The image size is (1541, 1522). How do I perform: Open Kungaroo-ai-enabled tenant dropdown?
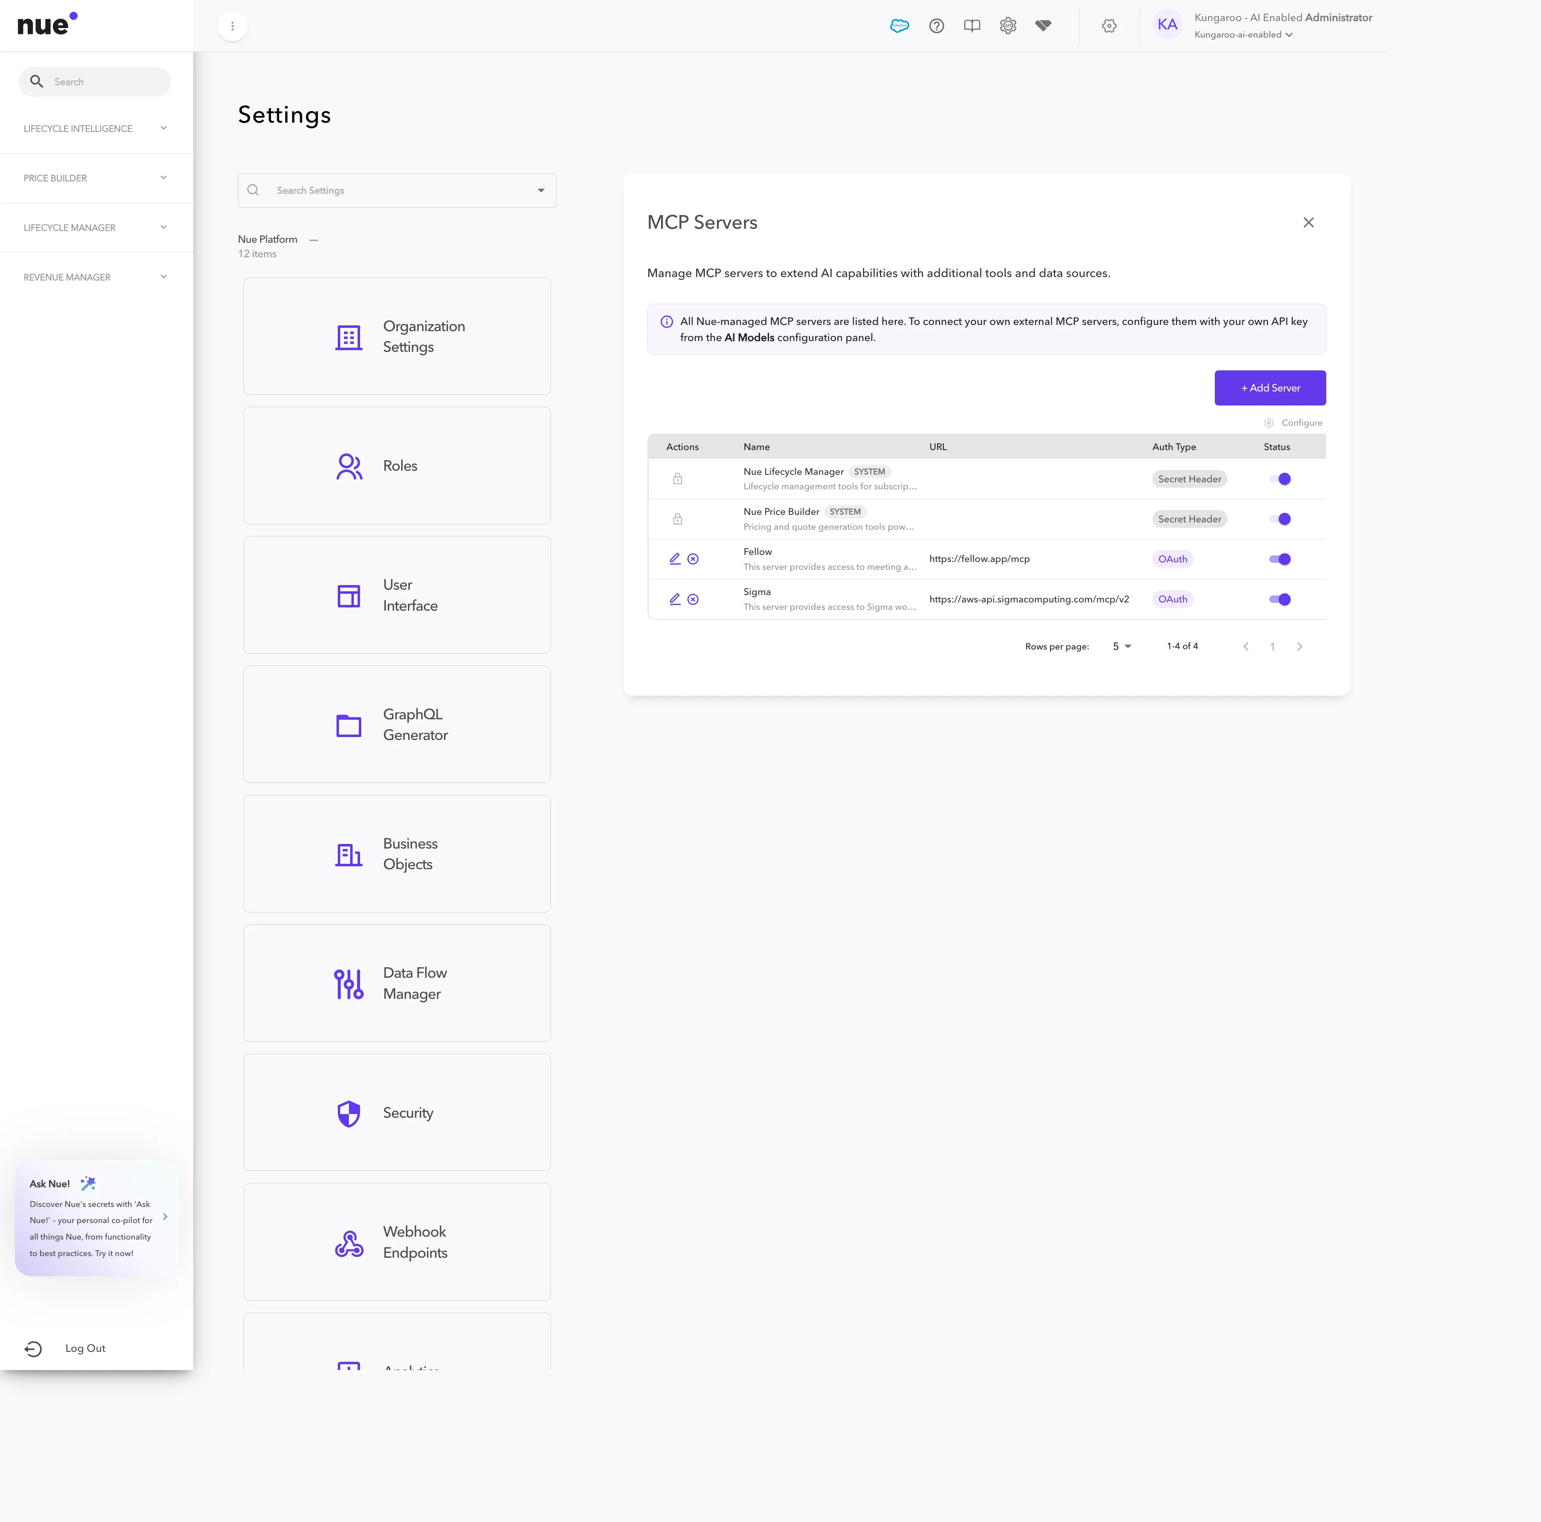(x=1243, y=34)
